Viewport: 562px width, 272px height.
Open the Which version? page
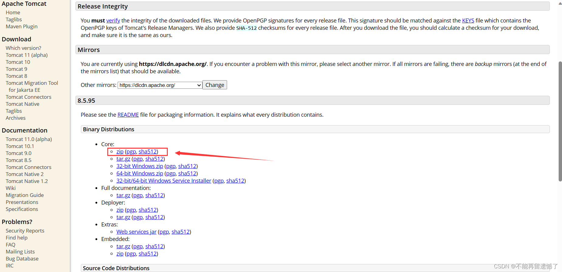click(x=23, y=48)
